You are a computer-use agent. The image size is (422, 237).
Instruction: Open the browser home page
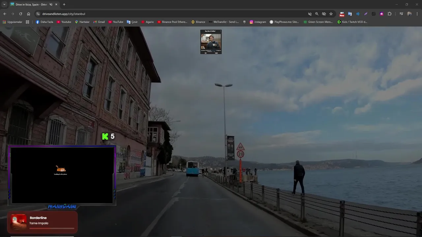(x=28, y=14)
